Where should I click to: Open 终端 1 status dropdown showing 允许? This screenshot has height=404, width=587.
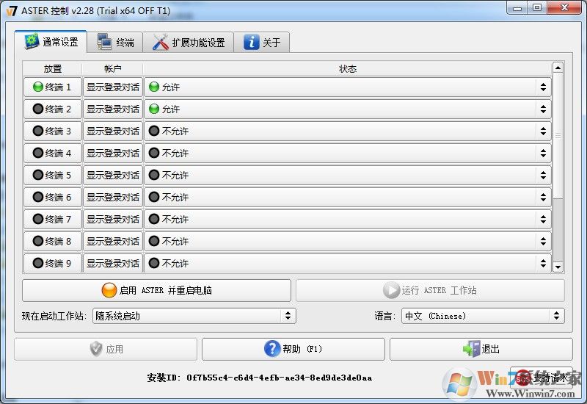coord(348,87)
